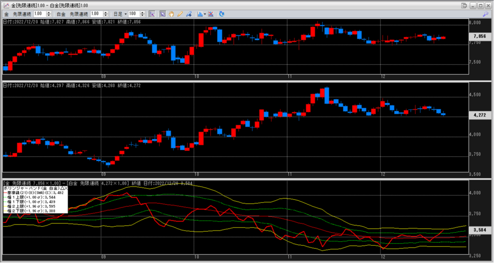The width and height of the screenshot is (494, 263).
Task: Select the arrow pointer cursor tool
Action: point(163,14)
